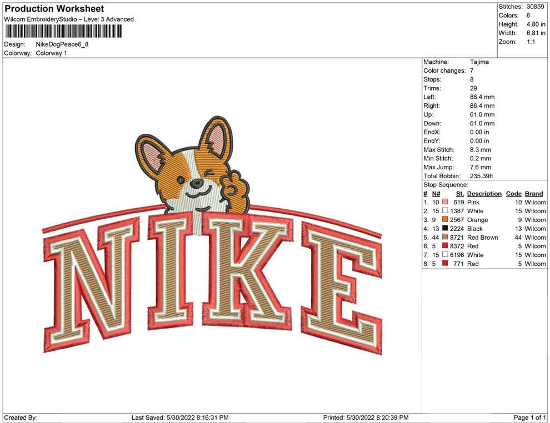Click the Max Stitch value 8.3 mm

tap(481, 149)
